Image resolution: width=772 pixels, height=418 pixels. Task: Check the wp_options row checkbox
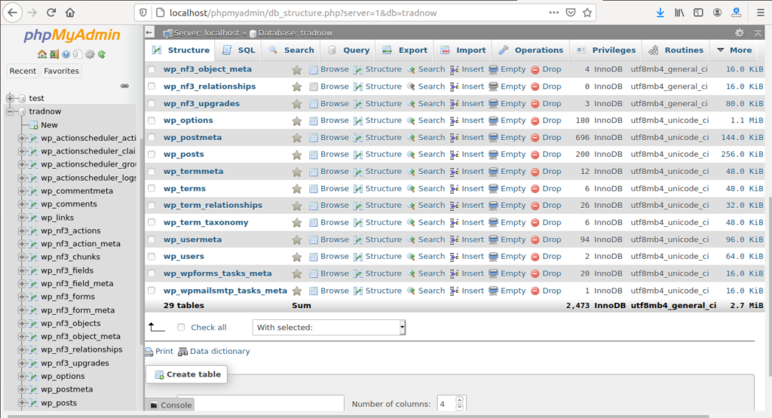pos(152,121)
